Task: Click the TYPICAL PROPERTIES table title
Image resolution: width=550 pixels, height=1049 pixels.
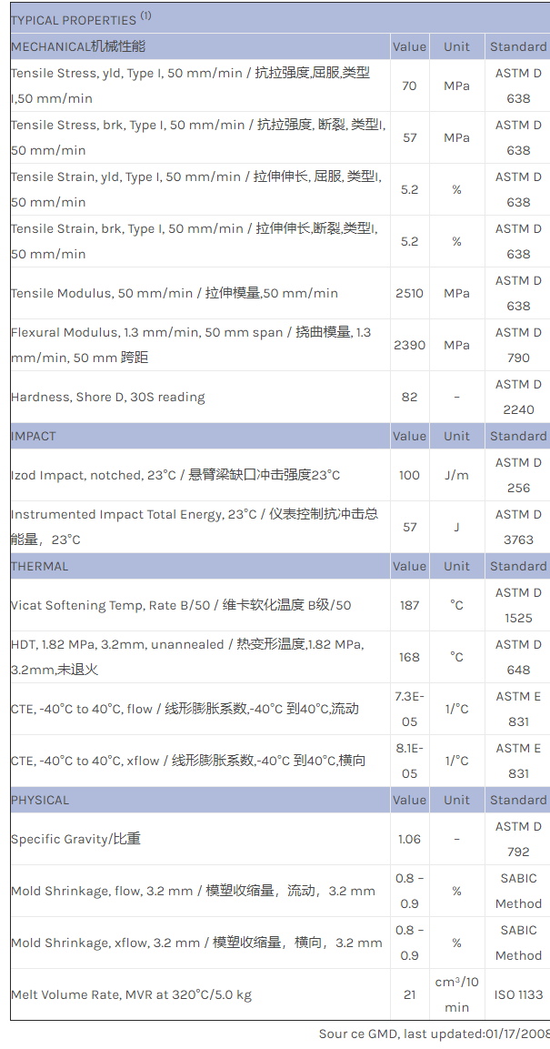Action: pos(74,20)
